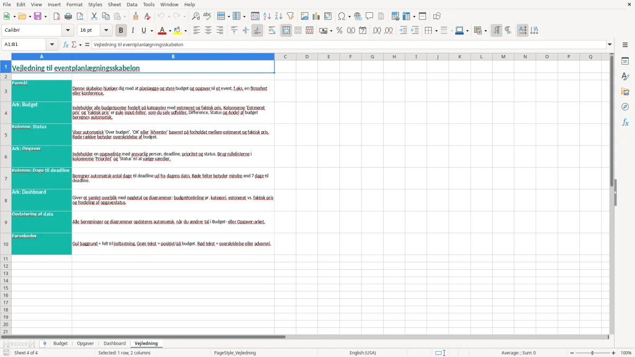635x357 pixels.
Task: Insert an image via toolbar icon
Action: click(305, 16)
